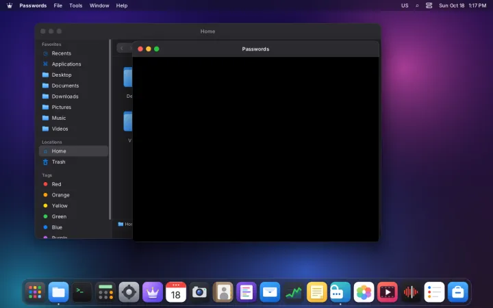Click the US input source indicator
Viewport: 493px width, 308px height.
coord(405,5)
